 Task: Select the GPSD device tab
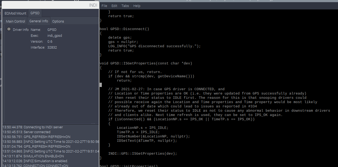pos(35,13)
